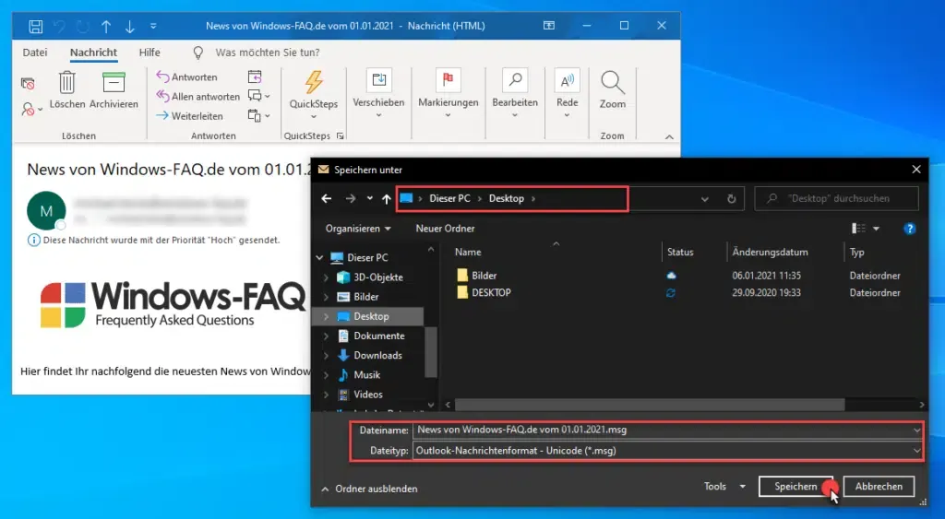Screen dimensions: 945x519
Task: Change the view with the view icon
Action: pos(858,229)
